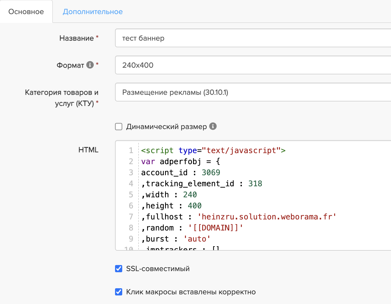The height and width of the screenshot is (304, 391).
Task: Enable the Динамический размер checkbox
Action: pos(119,127)
